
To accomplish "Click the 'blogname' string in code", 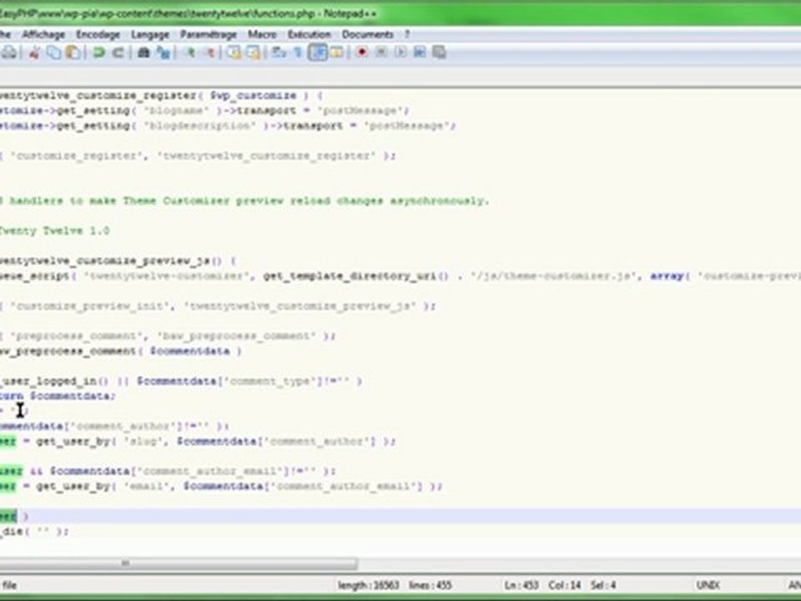I will point(176,111).
